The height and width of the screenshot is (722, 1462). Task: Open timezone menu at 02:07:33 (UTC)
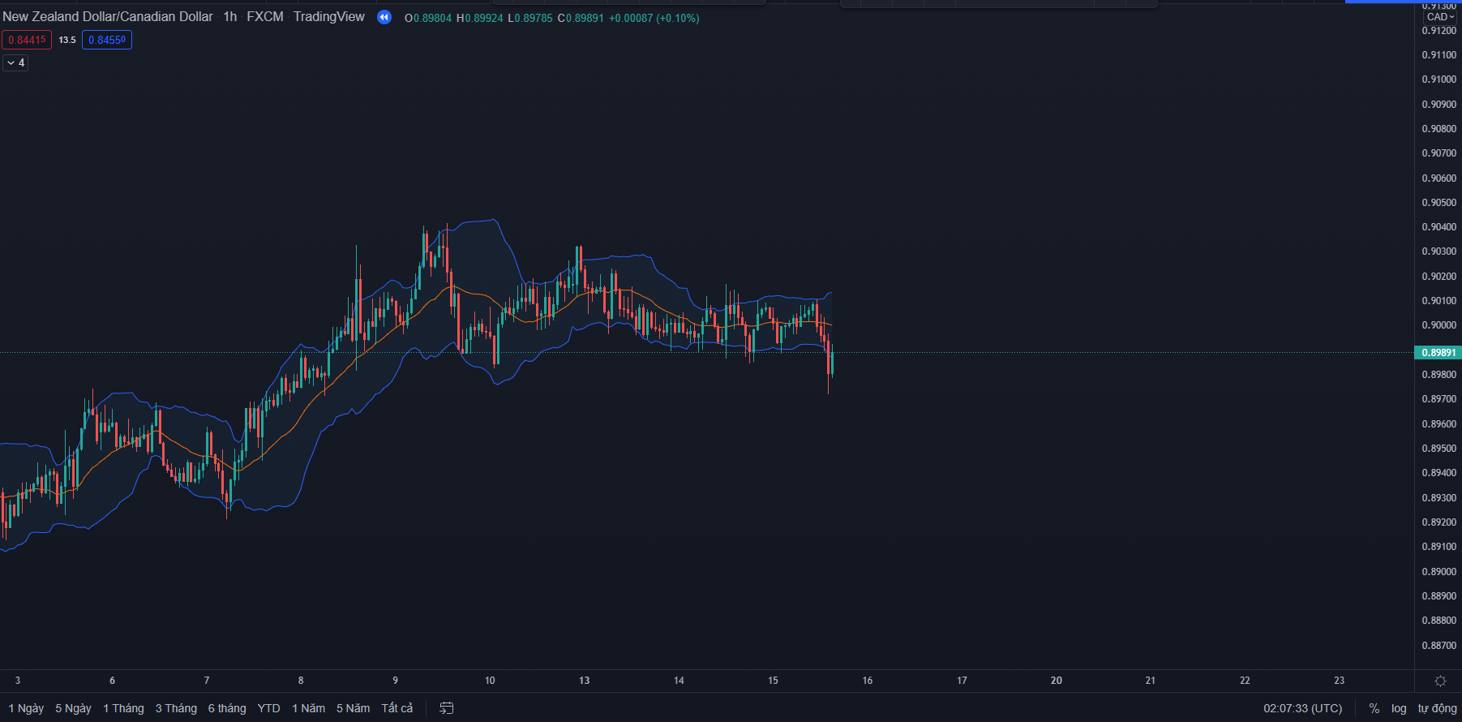(1302, 708)
